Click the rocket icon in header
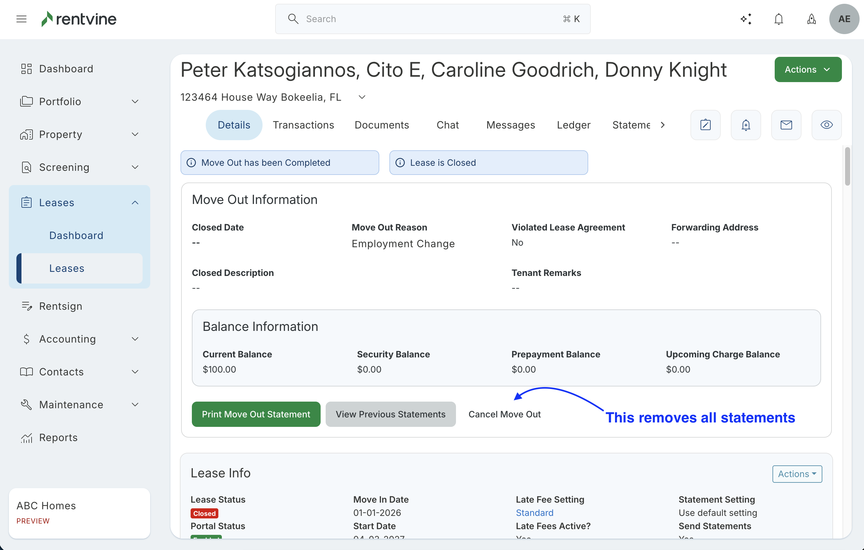 [x=811, y=19]
